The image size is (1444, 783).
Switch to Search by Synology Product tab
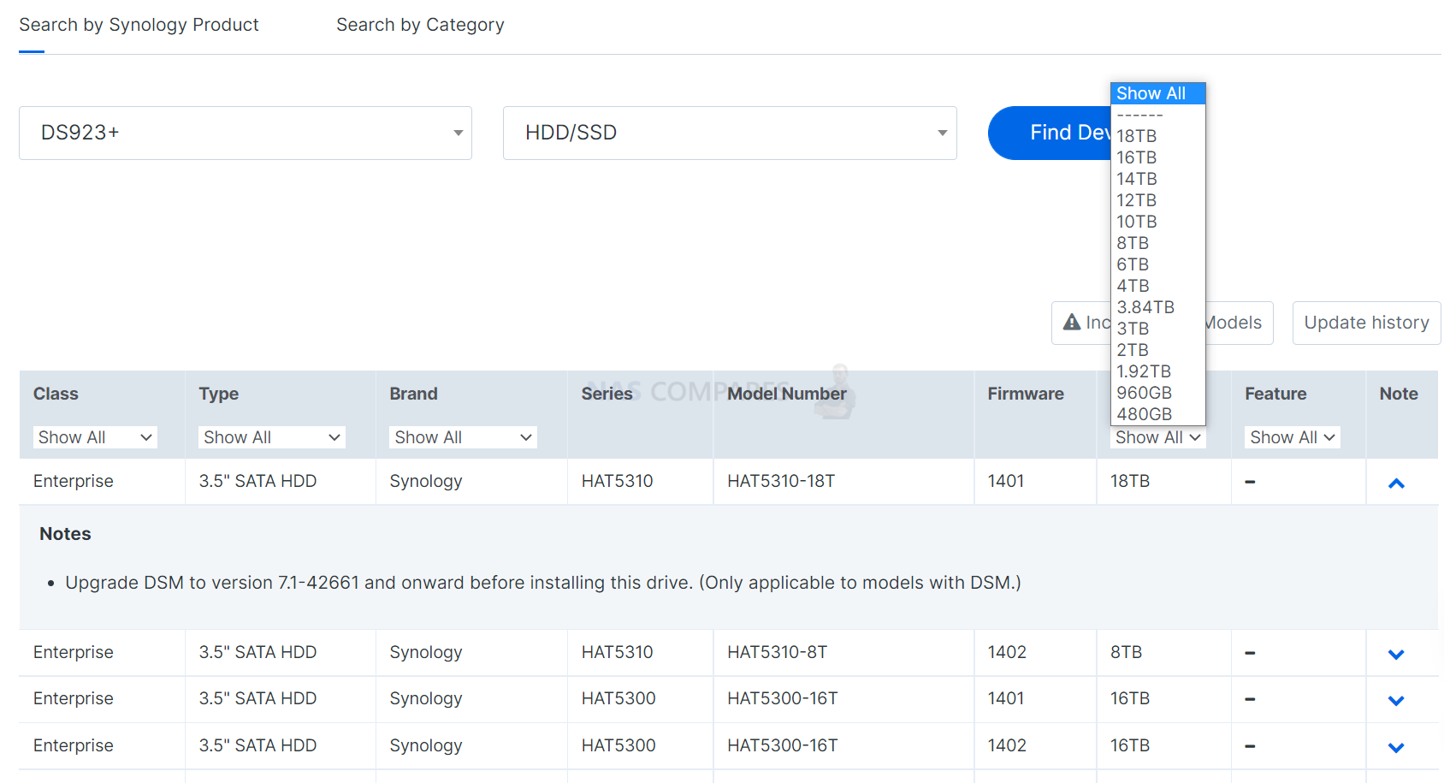pos(139,25)
